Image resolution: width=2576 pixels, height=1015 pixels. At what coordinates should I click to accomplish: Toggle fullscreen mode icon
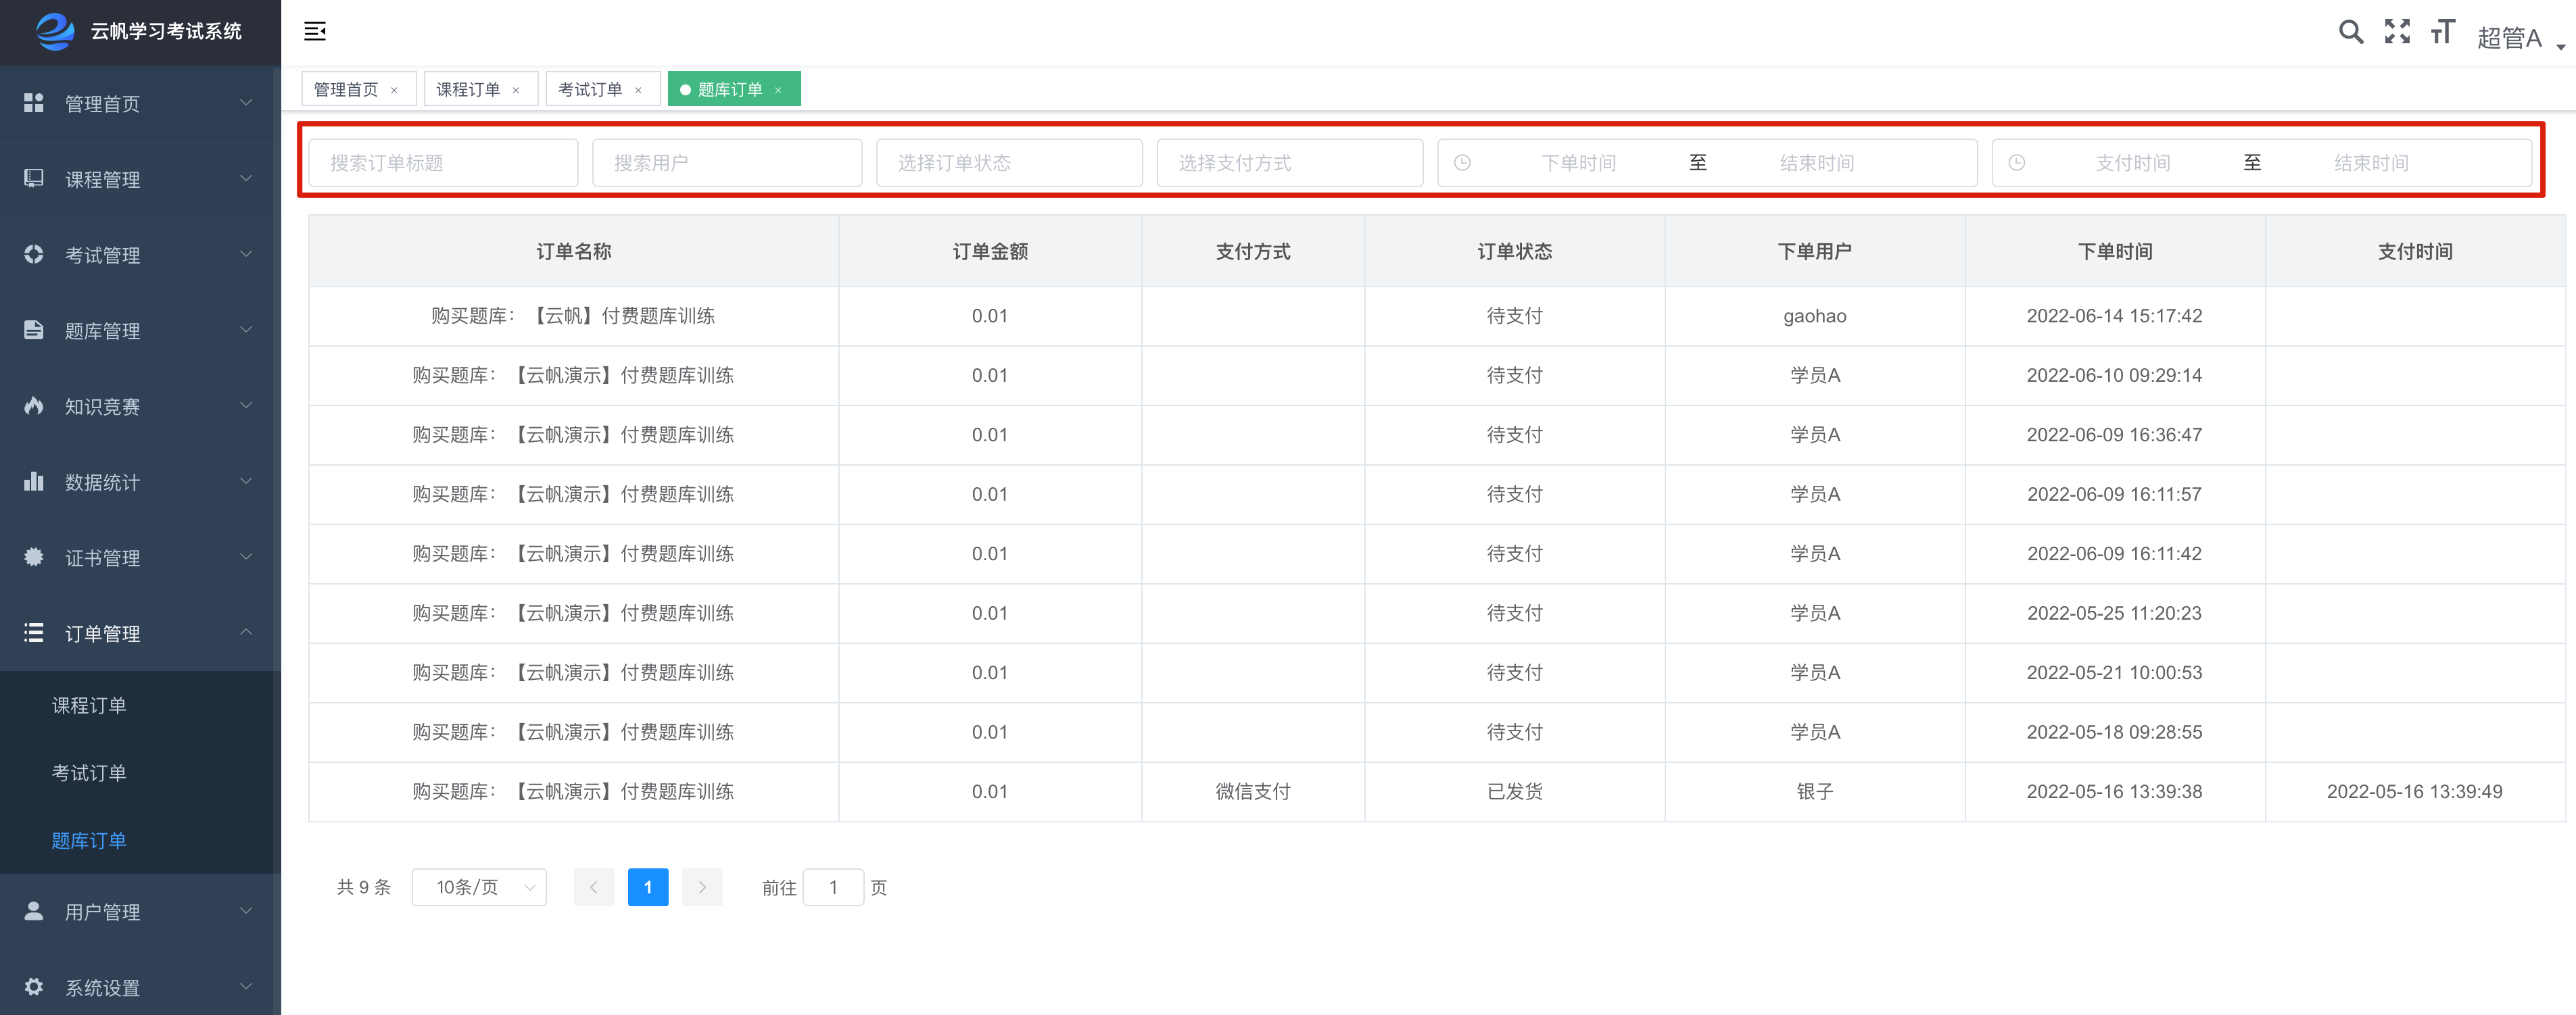pos(2397,32)
